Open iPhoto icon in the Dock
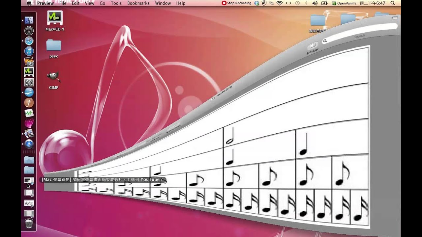Screen dimensions: 422x237 (29, 61)
